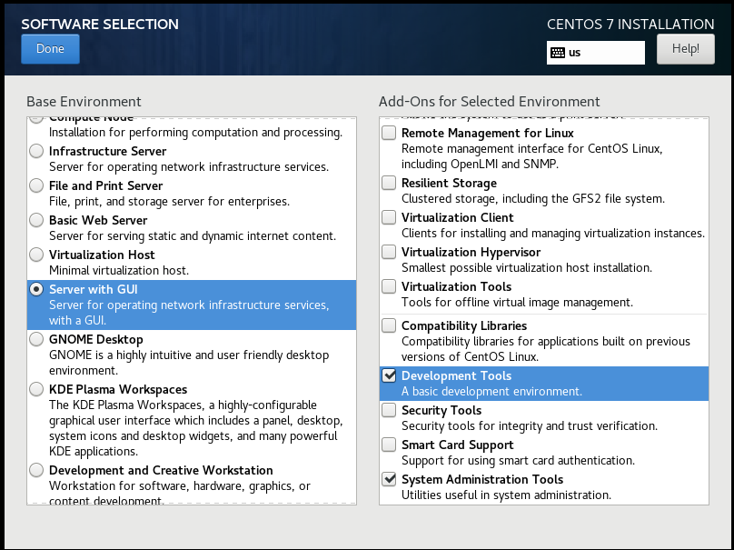Select Server with GUI radio button
This screenshot has width=734, height=550.
36,289
